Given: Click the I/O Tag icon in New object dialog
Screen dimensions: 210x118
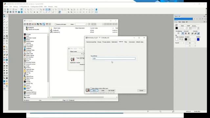Looking at the screenshot, I should pyautogui.click(x=72, y=59).
